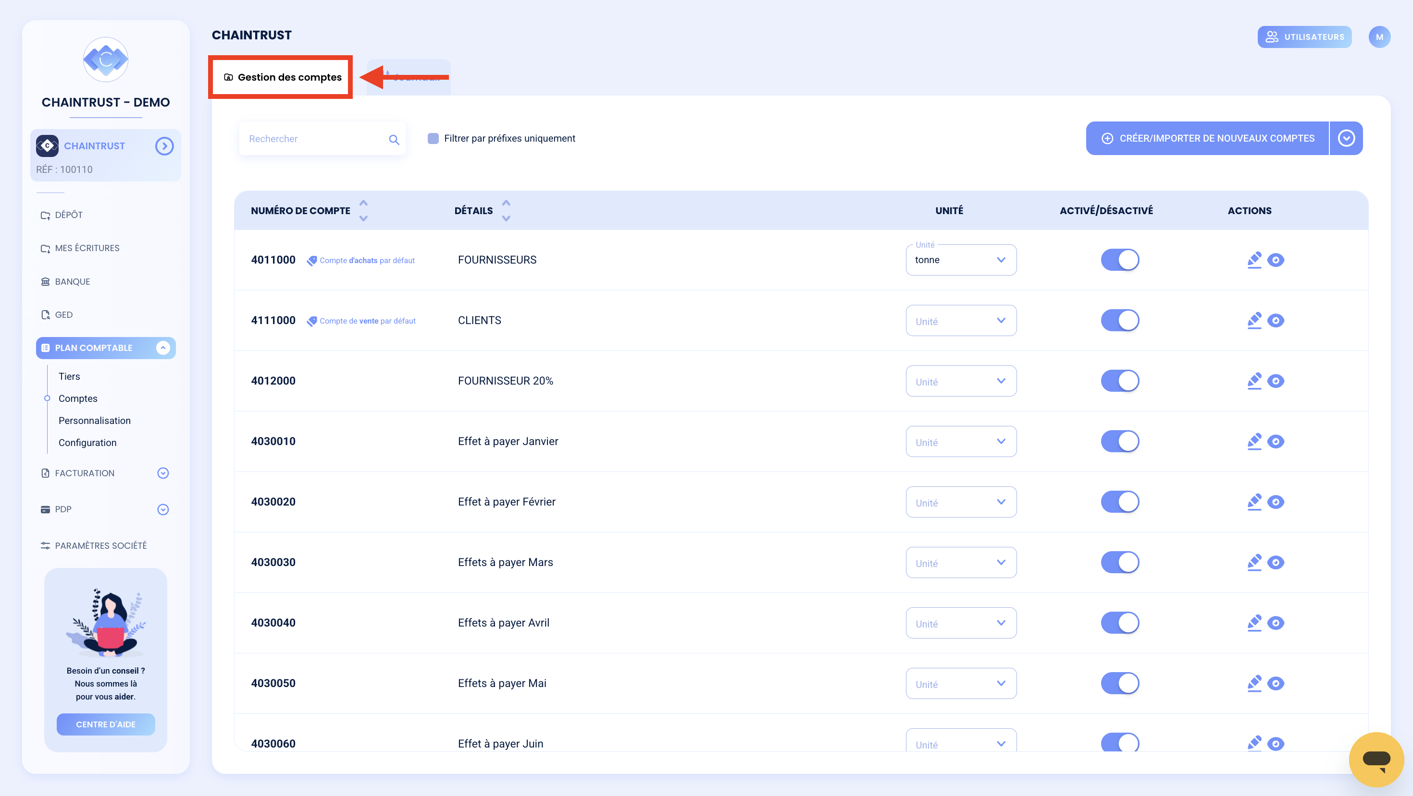This screenshot has width=1413, height=796.
Task: Disable account 4012000 switch
Action: click(1119, 381)
